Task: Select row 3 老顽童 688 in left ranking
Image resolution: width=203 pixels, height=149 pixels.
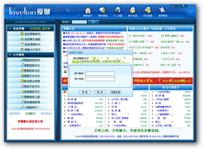Action: click(83, 99)
